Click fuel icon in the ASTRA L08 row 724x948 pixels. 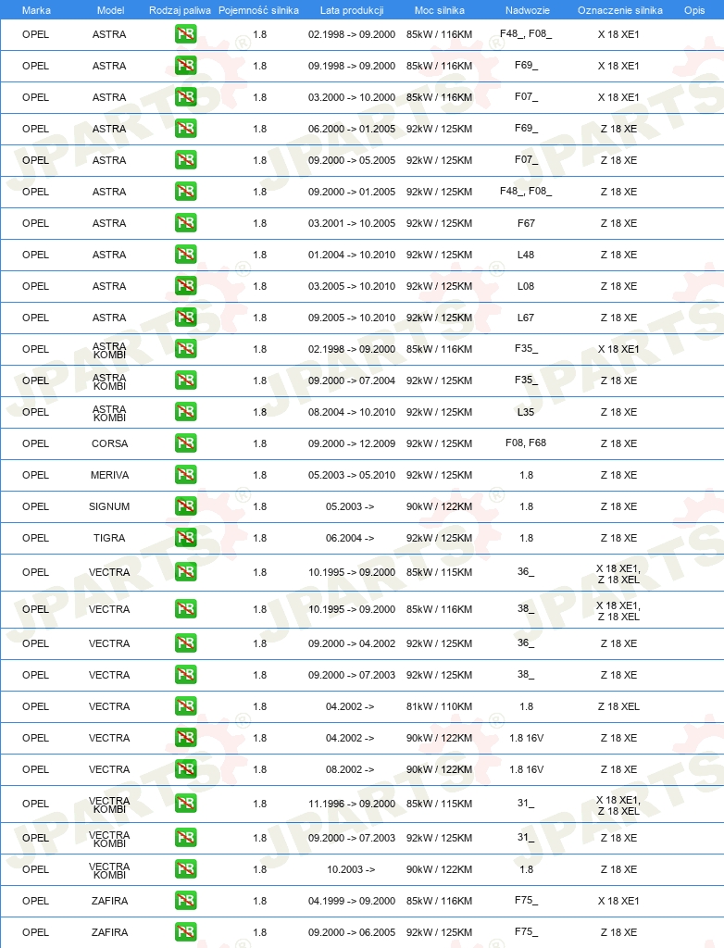click(186, 286)
